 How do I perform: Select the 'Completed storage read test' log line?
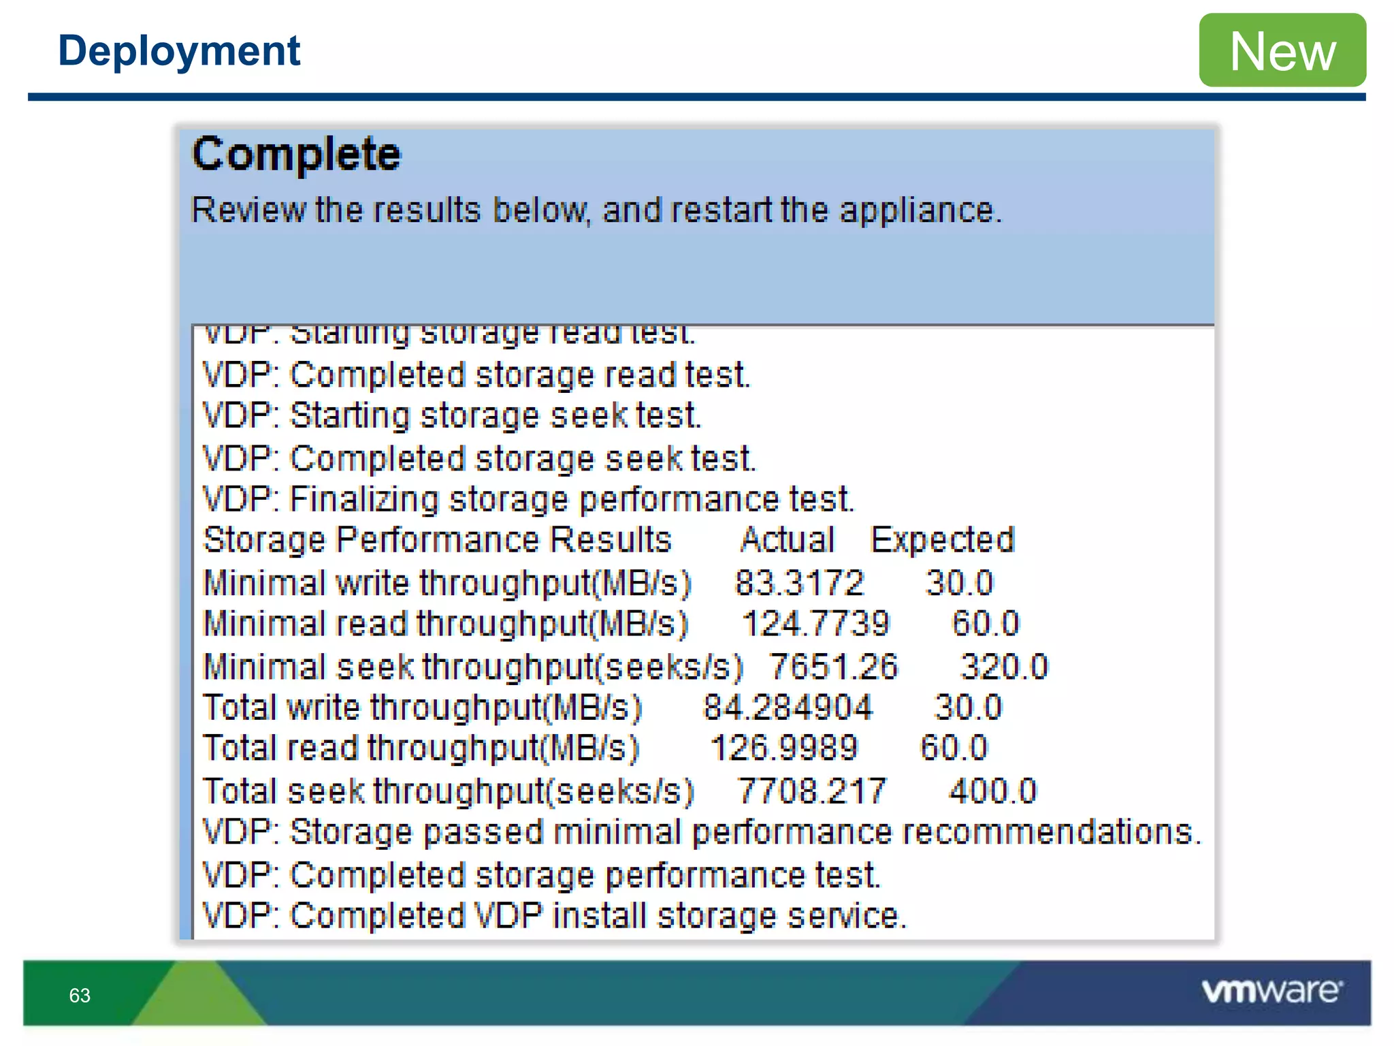point(476,375)
